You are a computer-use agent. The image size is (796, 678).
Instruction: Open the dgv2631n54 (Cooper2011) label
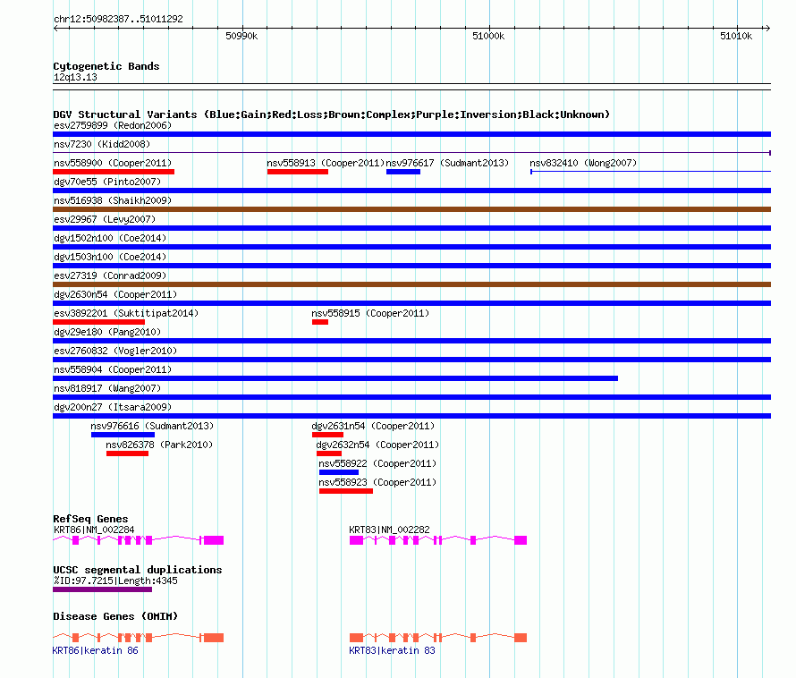[373, 426]
